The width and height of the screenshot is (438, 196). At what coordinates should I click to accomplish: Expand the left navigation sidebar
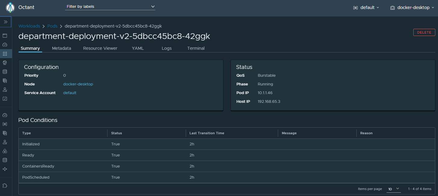click(x=6, y=22)
